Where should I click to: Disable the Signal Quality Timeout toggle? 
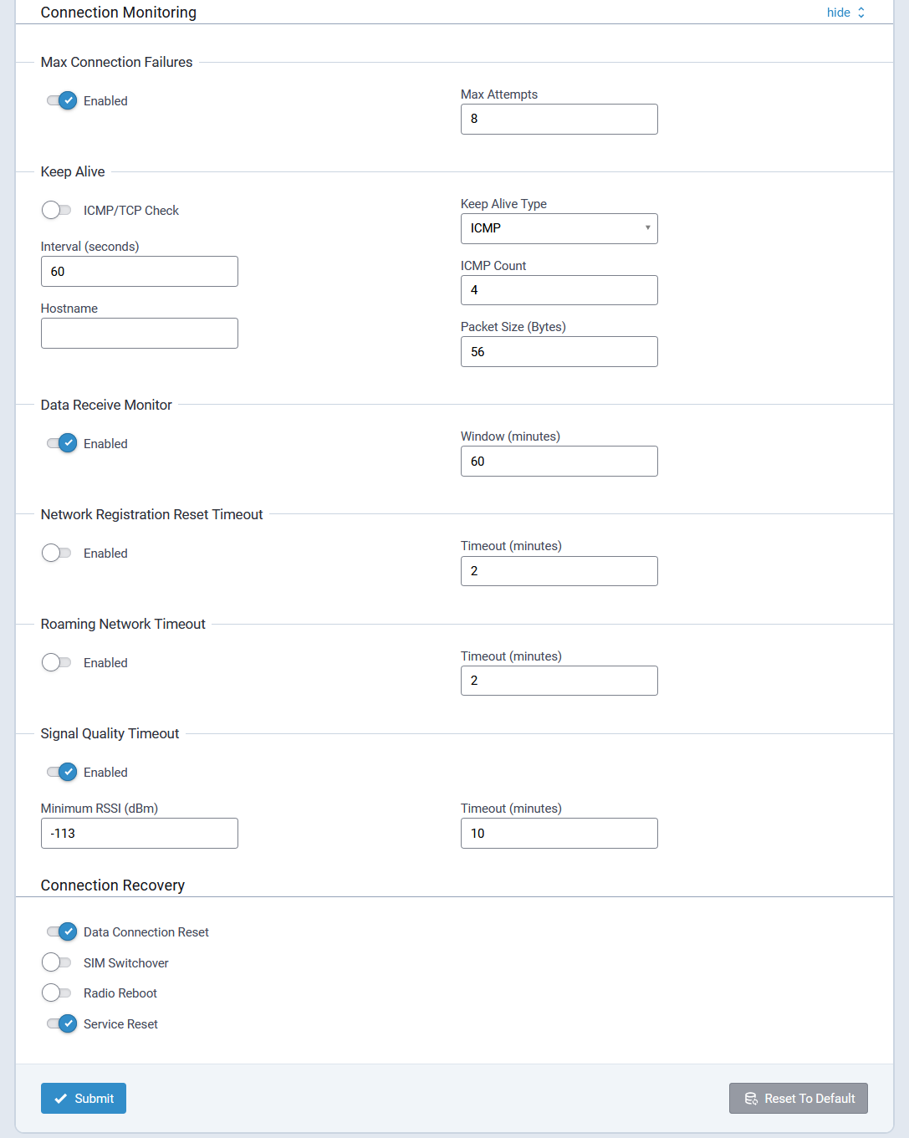(61, 773)
